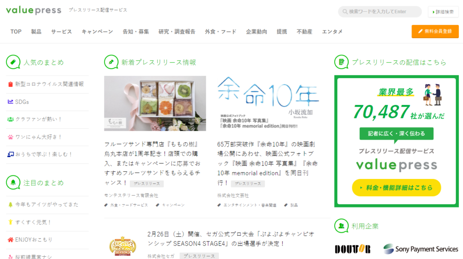Open the 詳細検索 advanced search
463x259 pixels.
click(x=443, y=12)
